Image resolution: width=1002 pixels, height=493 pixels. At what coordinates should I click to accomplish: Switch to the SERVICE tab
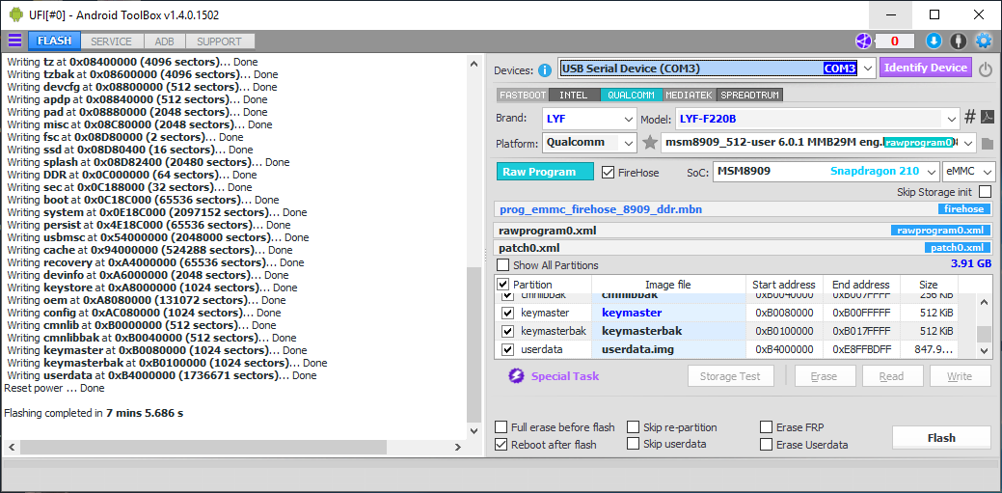pos(111,41)
